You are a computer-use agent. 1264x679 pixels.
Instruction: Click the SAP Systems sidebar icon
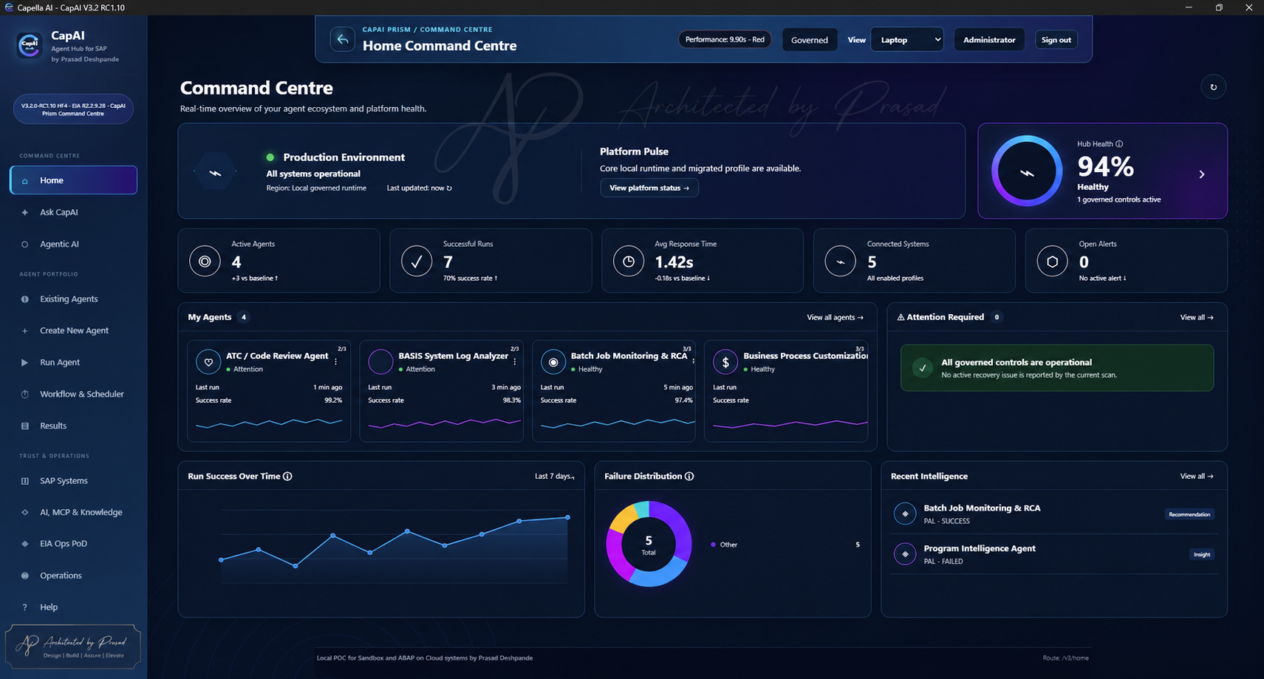(x=24, y=481)
